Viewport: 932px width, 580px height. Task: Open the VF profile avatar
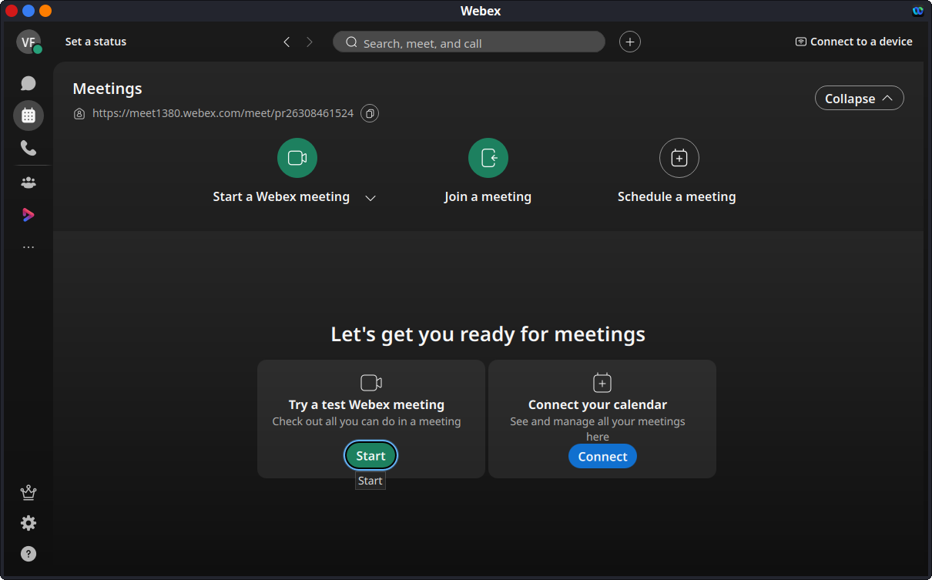(x=28, y=42)
